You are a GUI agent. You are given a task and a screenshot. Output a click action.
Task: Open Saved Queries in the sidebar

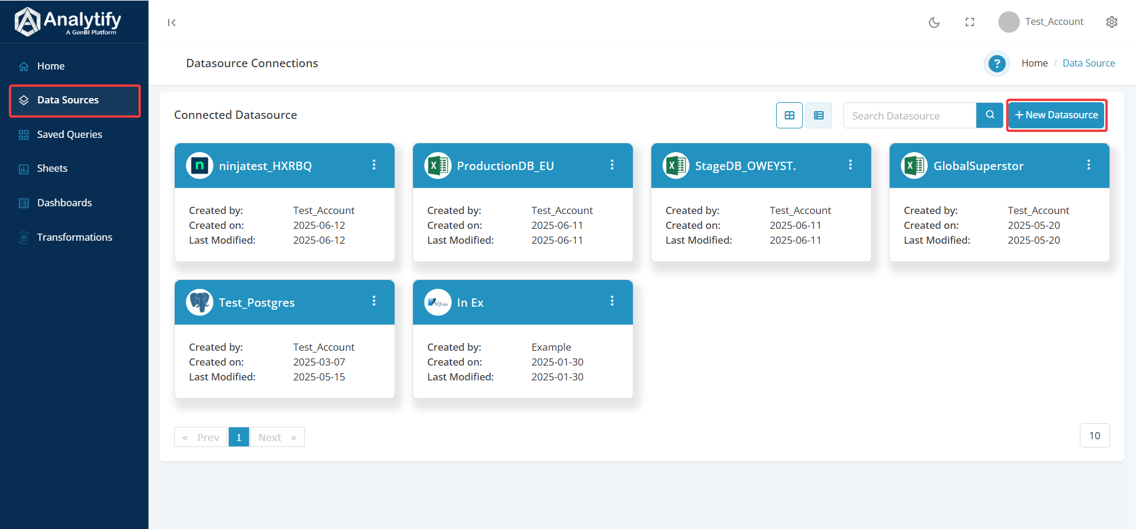tap(74, 134)
